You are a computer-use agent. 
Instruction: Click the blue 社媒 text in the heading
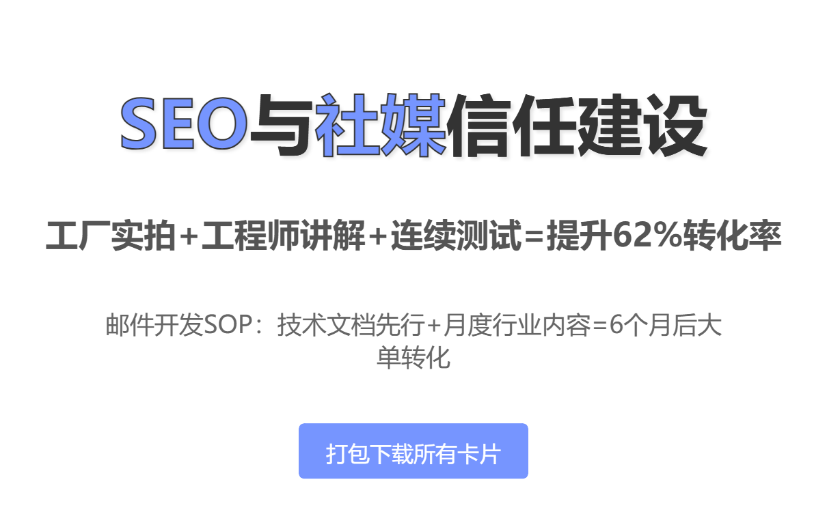click(x=381, y=126)
